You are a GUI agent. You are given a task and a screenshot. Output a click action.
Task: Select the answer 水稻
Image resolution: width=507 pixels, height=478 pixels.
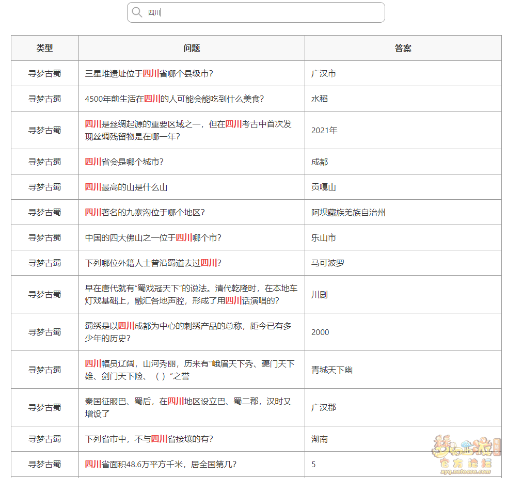(x=320, y=99)
